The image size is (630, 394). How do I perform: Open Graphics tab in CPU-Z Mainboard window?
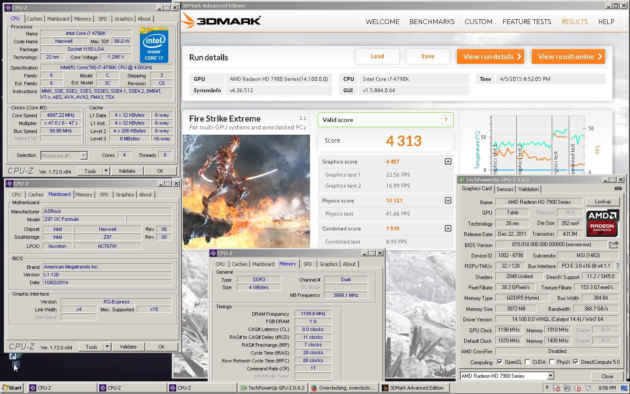point(125,195)
